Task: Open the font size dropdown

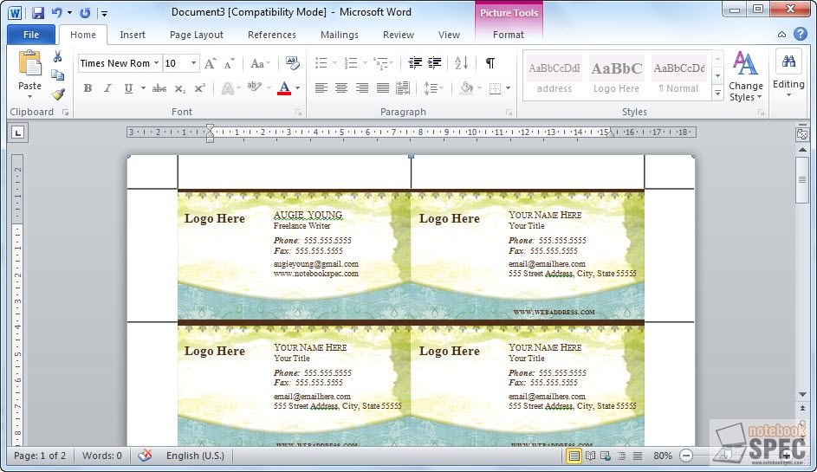Action: pyautogui.click(x=193, y=63)
